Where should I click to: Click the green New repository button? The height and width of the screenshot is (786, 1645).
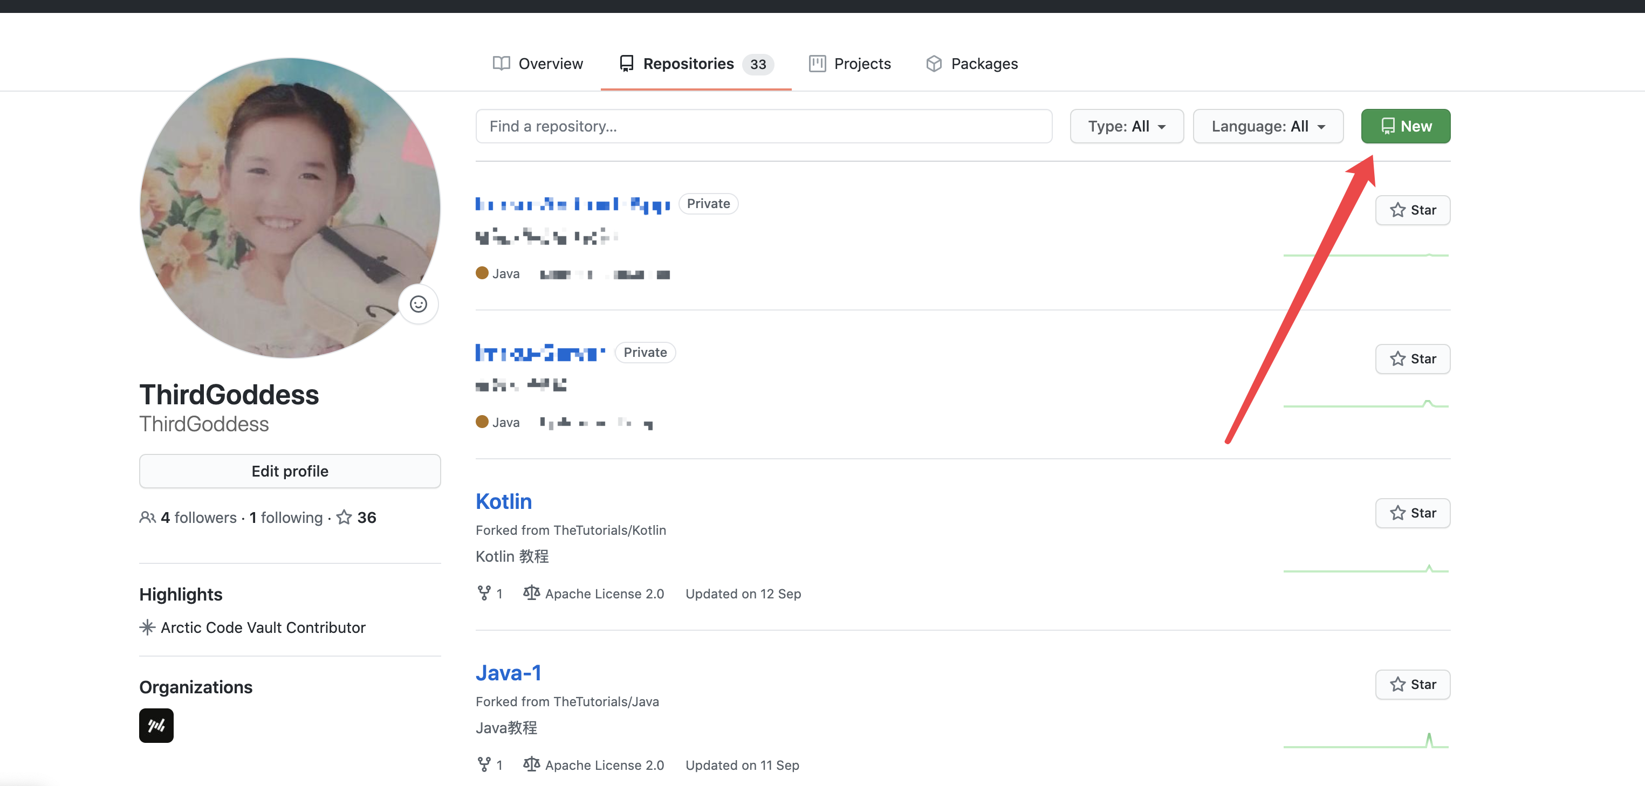pos(1405,127)
